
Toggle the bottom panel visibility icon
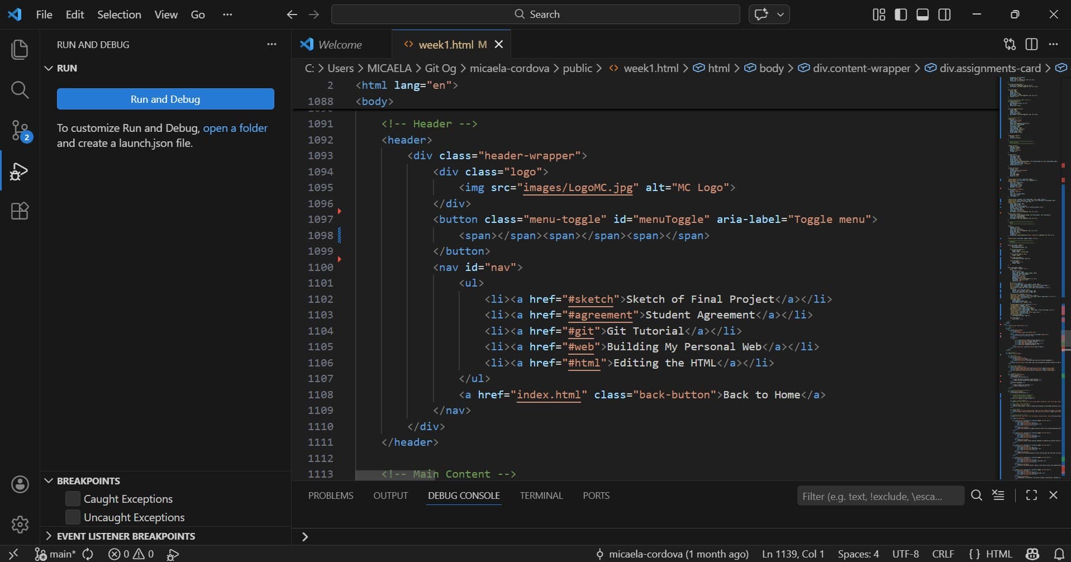coord(922,15)
